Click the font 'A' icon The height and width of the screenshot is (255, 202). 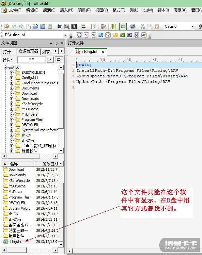pyautogui.click(x=74, y=26)
